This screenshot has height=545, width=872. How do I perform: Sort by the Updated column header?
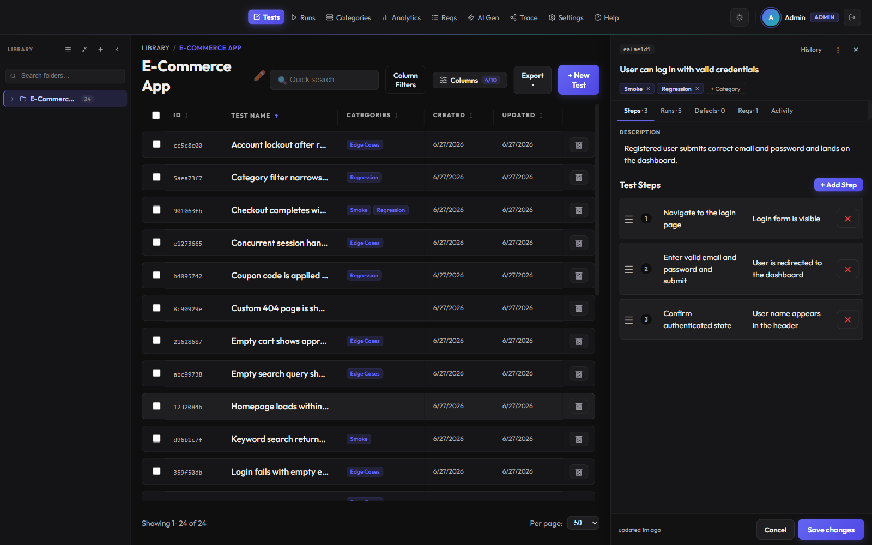click(x=522, y=116)
